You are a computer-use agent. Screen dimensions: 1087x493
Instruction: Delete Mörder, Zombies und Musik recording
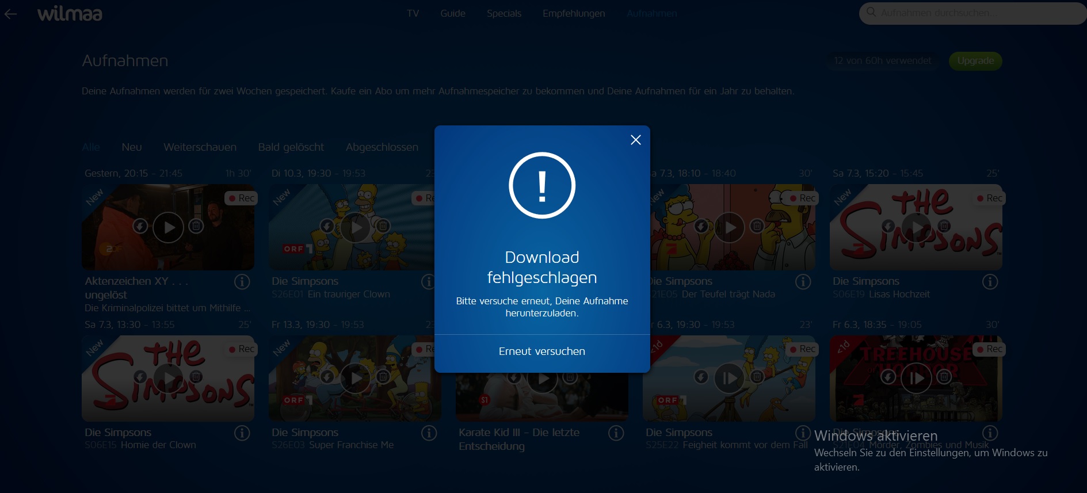coord(944,377)
